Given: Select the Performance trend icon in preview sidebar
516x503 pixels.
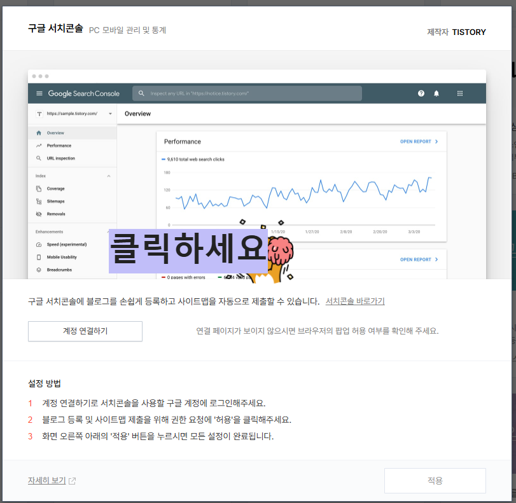Looking at the screenshot, I should click(x=39, y=146).
